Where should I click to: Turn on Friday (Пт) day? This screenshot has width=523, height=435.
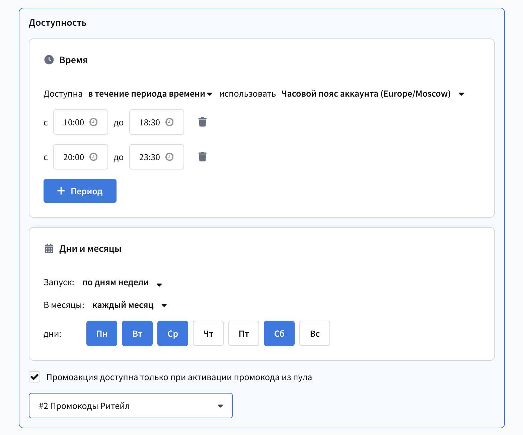click(244, 333)
